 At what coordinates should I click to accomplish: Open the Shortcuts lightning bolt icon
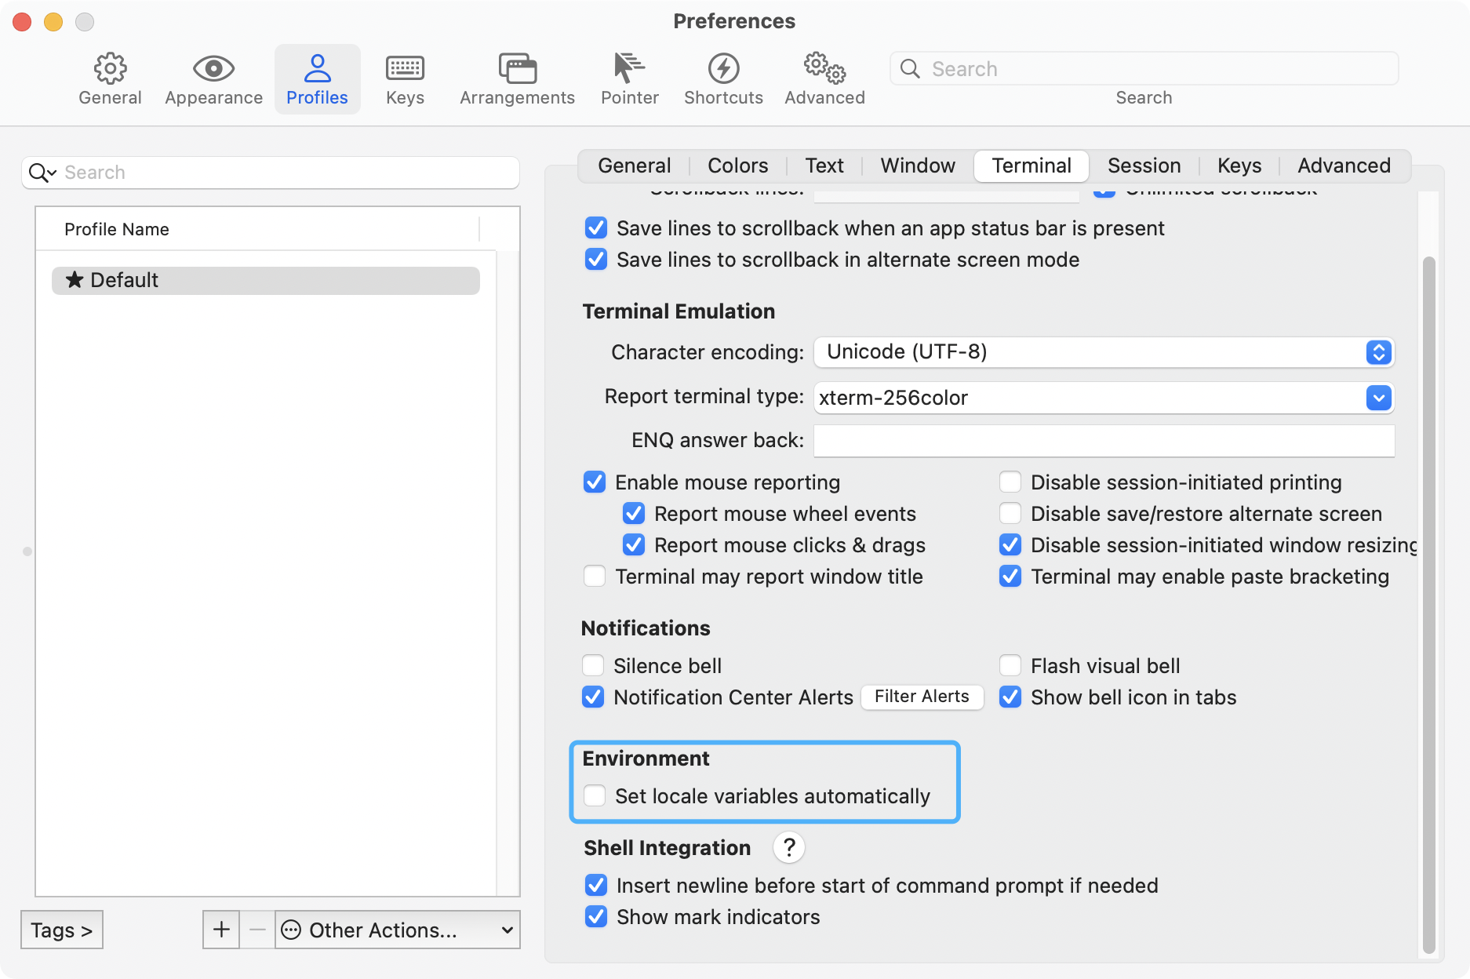pyautogui.click(x=723, y=69)
